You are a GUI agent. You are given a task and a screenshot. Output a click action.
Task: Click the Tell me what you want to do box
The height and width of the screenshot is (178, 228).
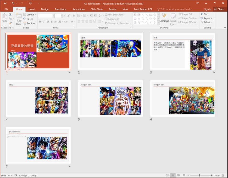point(175,9)
